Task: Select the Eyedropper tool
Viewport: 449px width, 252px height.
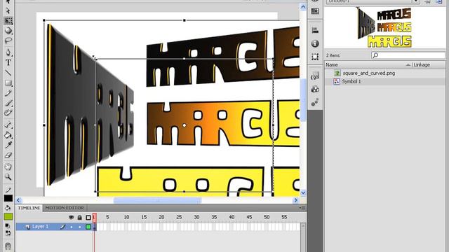Action: [8, 145]
